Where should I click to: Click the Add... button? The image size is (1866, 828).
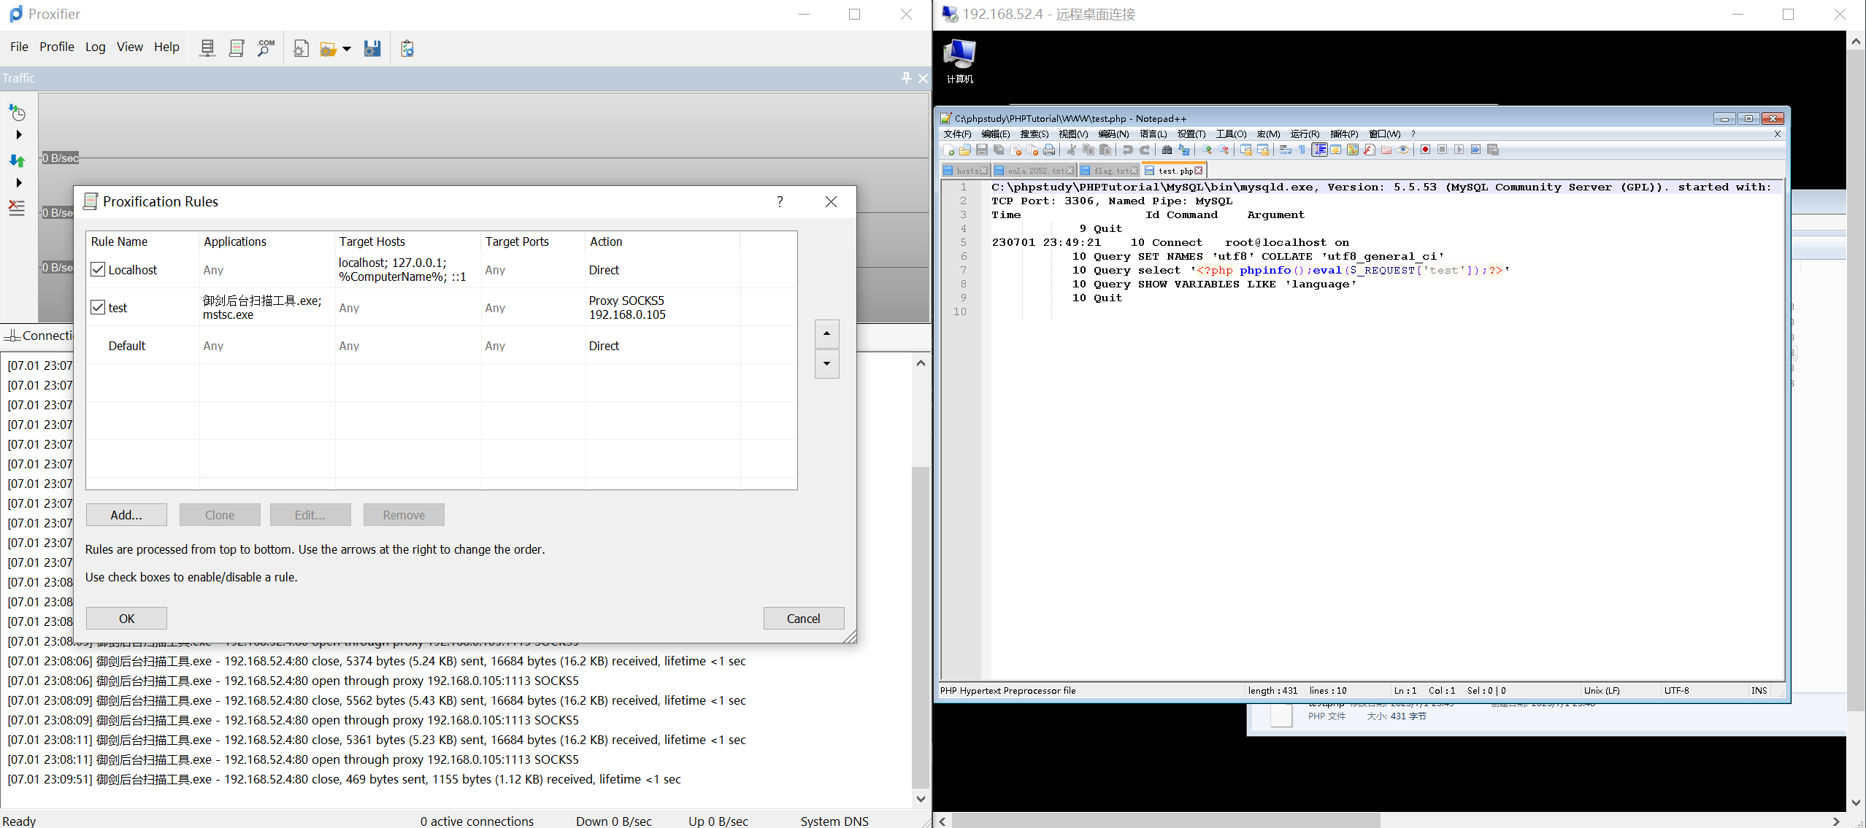tap(126, 515)
